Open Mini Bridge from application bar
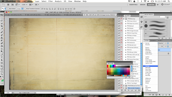The image size is (172, 97). click(13, 5)
